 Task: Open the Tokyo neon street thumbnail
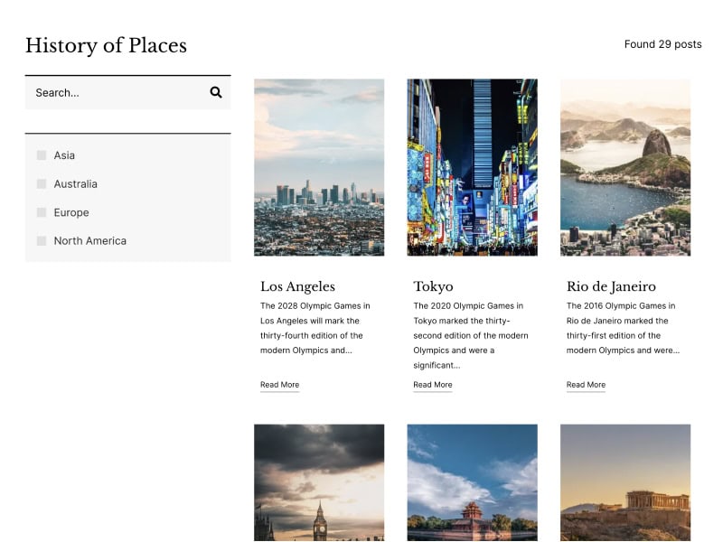click(472, 167)
